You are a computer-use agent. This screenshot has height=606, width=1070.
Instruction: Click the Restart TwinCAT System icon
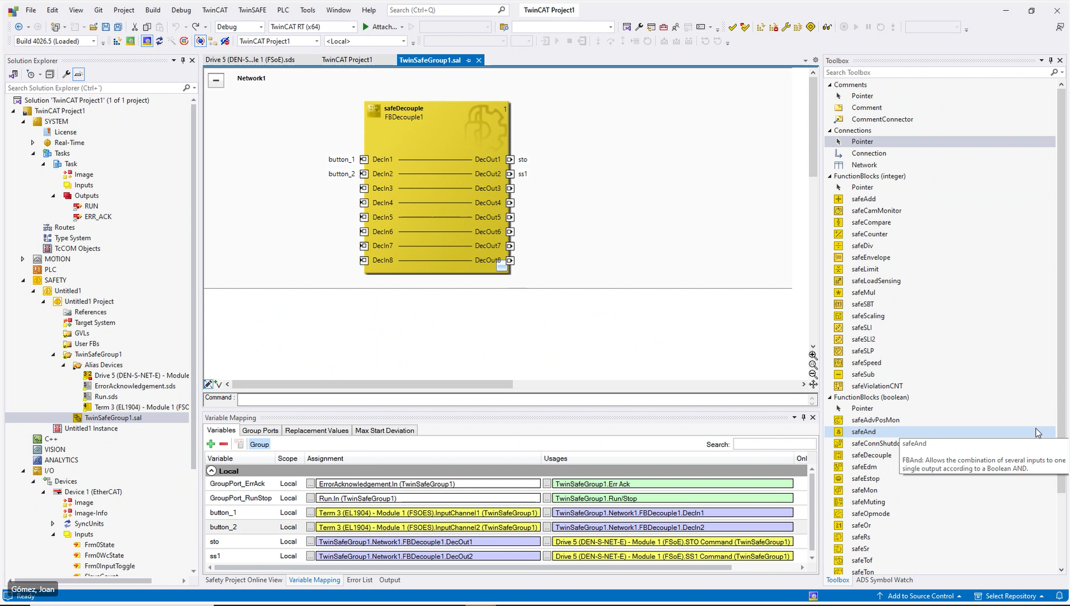pyautogui.click(x=147, y=40)
